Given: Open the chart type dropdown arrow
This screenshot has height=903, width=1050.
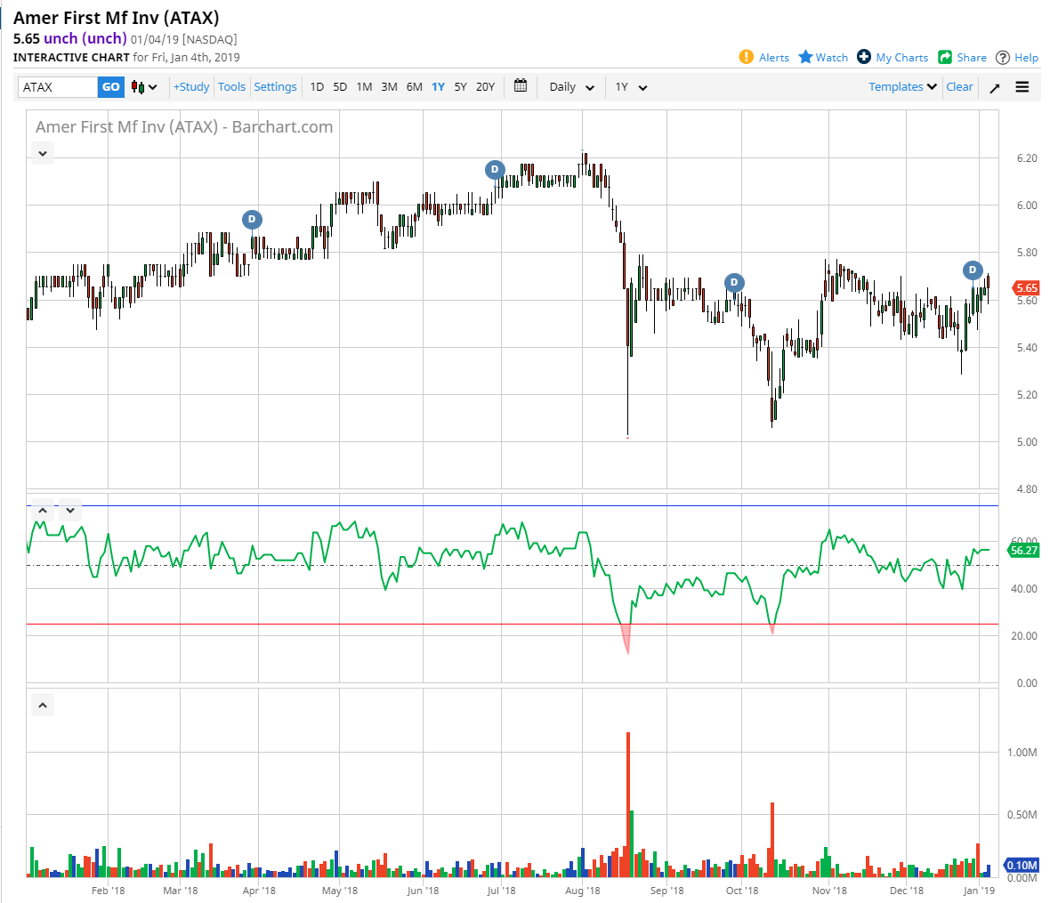Looking at the screenshot, I should 153,87.
